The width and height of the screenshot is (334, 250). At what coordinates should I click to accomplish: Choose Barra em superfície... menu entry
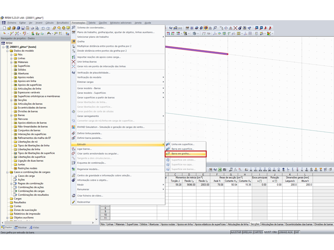point(186,149)
